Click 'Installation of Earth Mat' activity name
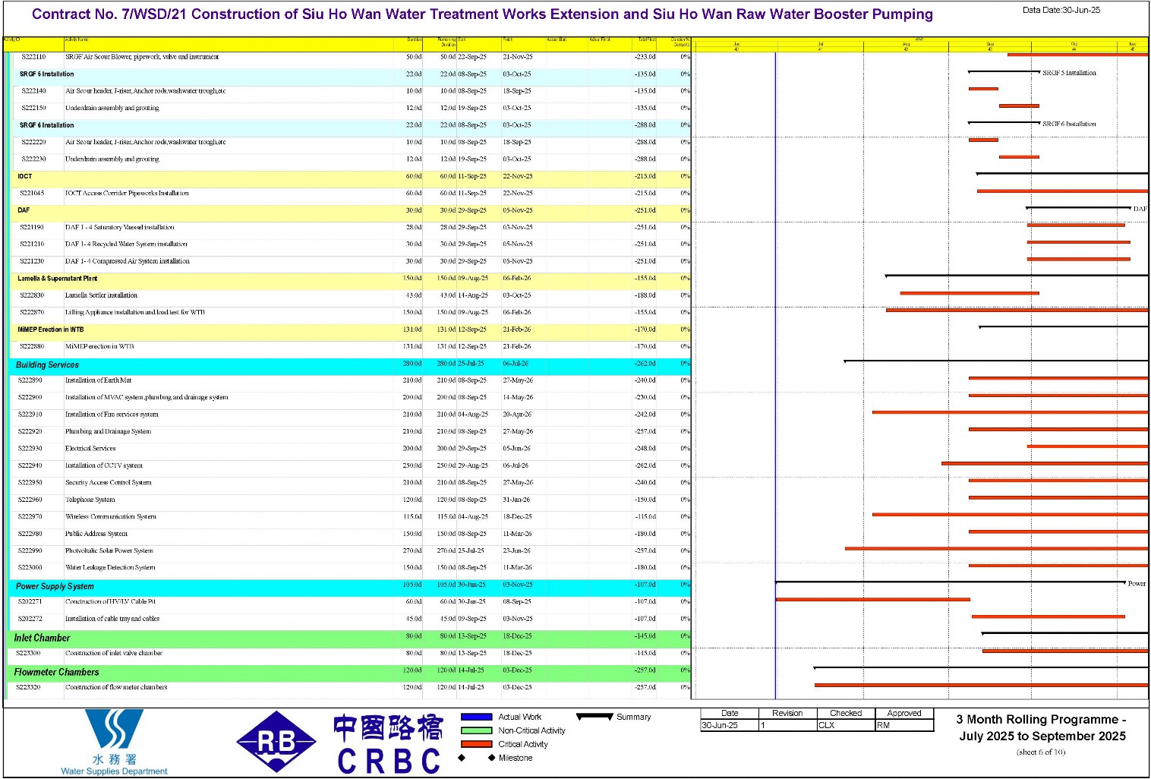 click(x=98, y=380)
